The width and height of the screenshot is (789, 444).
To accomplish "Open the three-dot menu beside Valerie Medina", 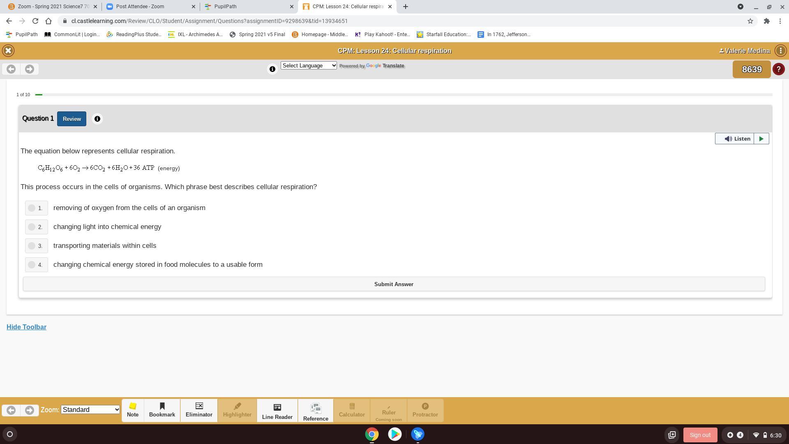I will [780, 51].
